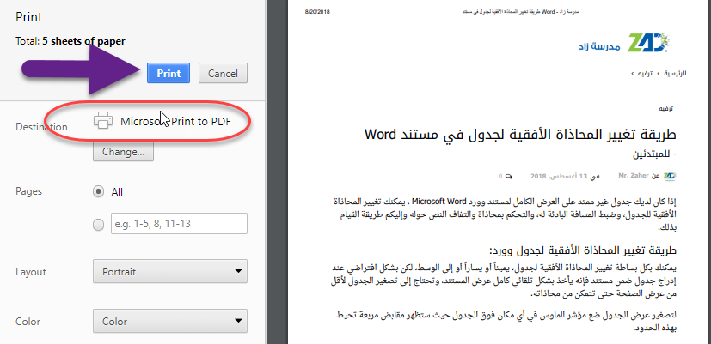The width and height of the screenshot is (711, 344).
Task: Focus the page range input field
Action: pos(179,224)
